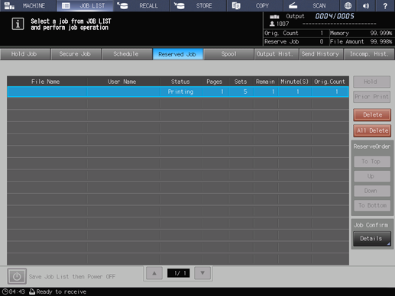The image size is (395, 296).
Task: Open the STORE screen
Action: (x=199, y=5)
